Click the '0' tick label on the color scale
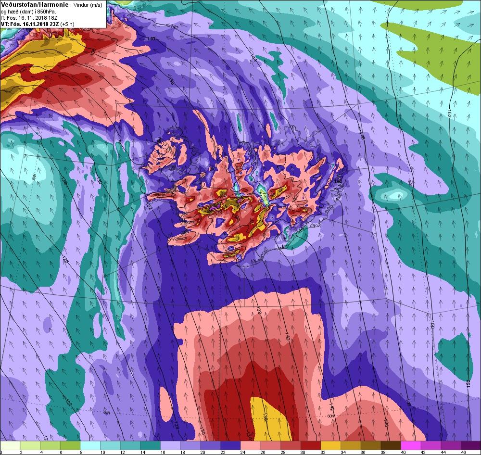Image resolution: width=481 pixels, height=455 pixels. 1,452
